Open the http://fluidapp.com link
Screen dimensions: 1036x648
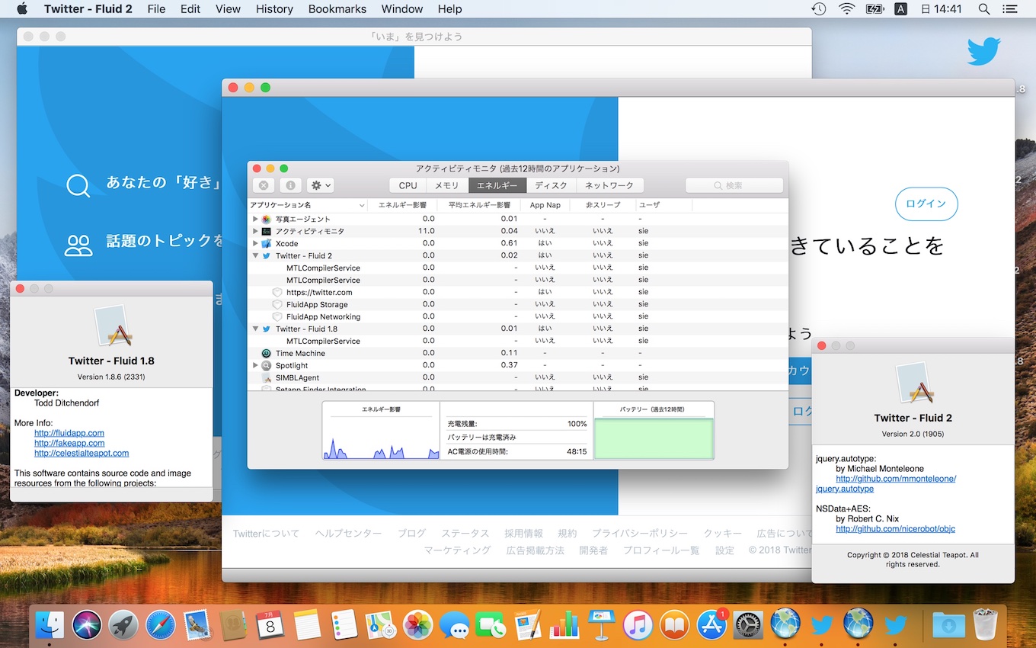(x=69, y=433)
